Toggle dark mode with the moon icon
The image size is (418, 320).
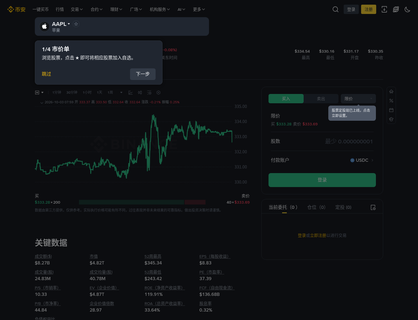point(408,9)
